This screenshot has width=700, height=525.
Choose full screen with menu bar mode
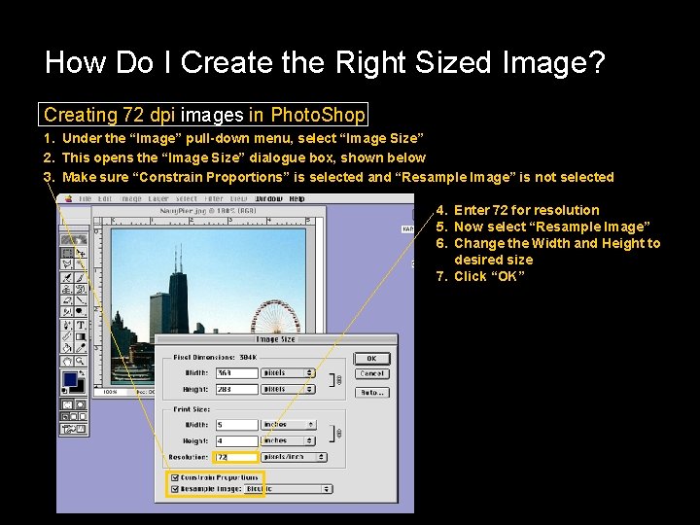coord(74,417)
